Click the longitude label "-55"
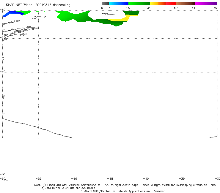The width and height of the screenshot is (220, 193). 38,178
